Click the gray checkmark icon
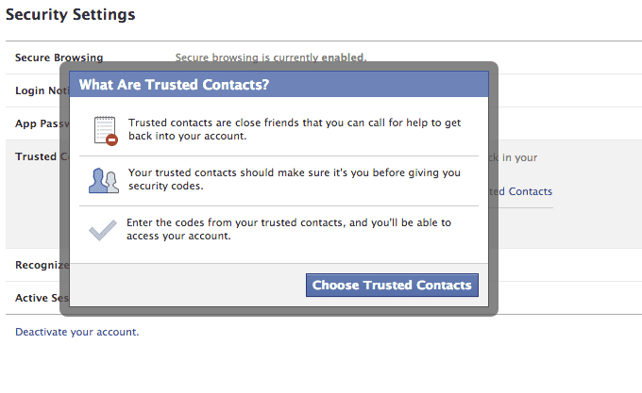The image size is (642, 393). (102, 230)
